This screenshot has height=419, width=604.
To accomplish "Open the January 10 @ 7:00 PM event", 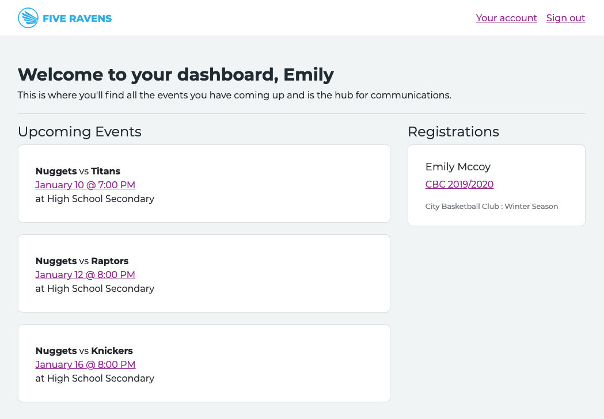I will [85, 185].
